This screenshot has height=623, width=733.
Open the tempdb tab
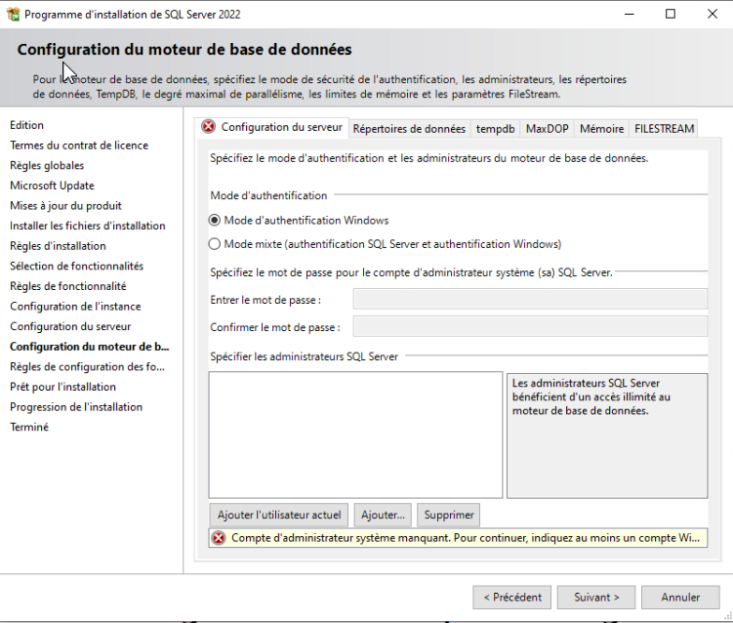(x=496, y=129)
